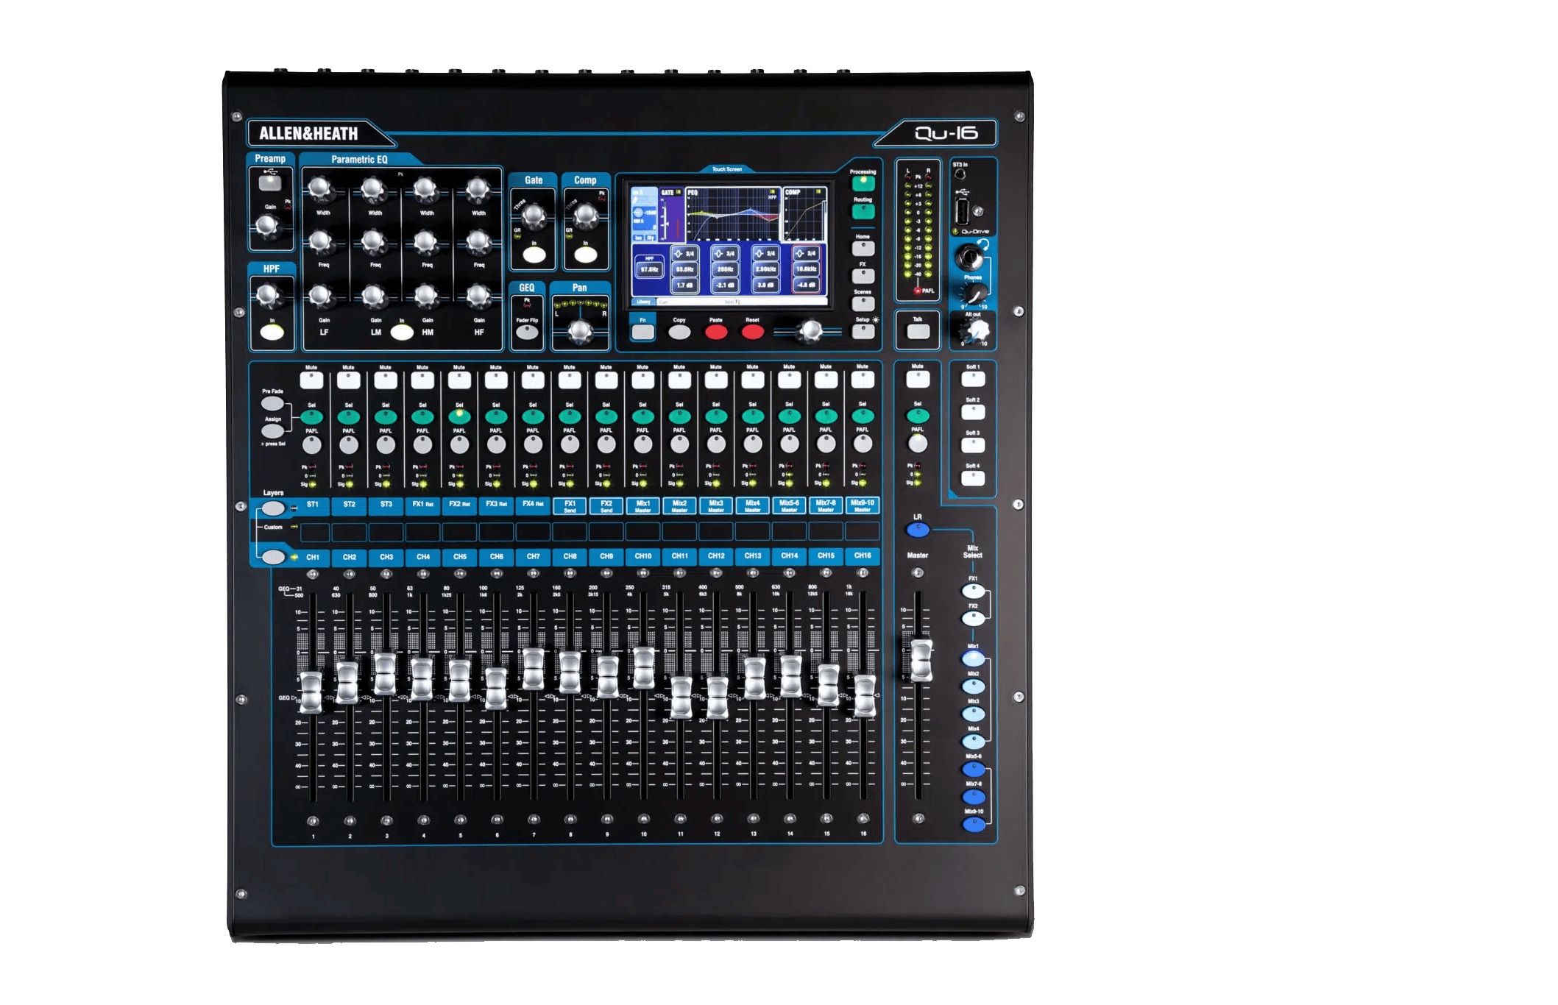This screenshot has width=1558, height=1005.
Task: Click the Alt out level knob
Action: (x=976, y=332)
